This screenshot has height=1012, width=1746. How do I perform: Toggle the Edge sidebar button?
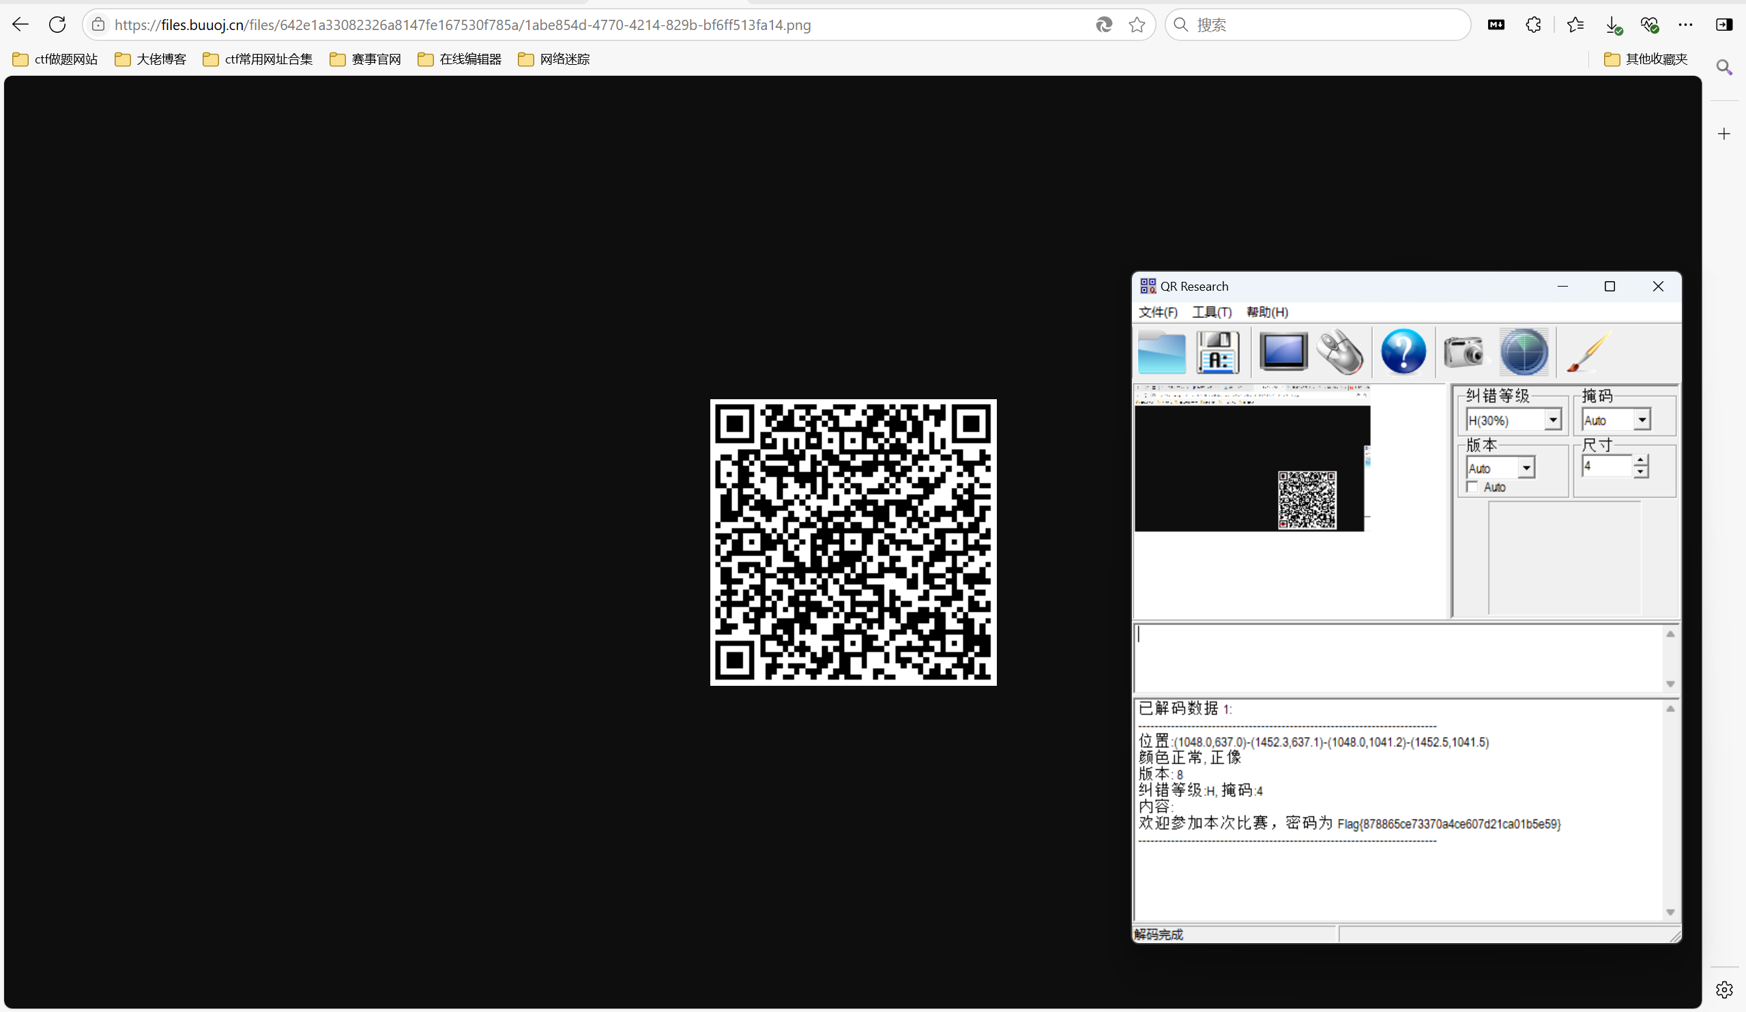click(1724, 25)
